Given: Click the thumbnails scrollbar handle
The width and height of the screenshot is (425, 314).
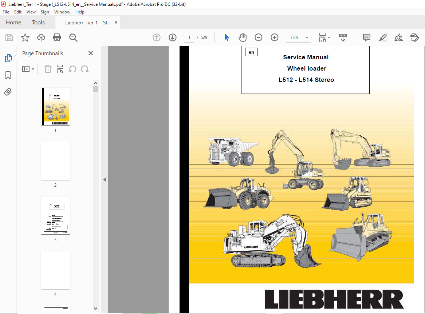Looking at the screenshot, I should pyautogui.click(x=95, y=89).
